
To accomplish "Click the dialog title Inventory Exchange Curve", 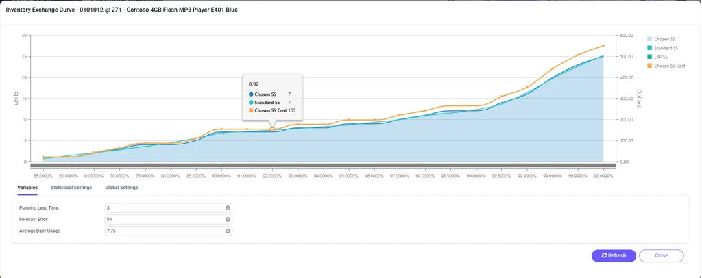I will (122, 10).
